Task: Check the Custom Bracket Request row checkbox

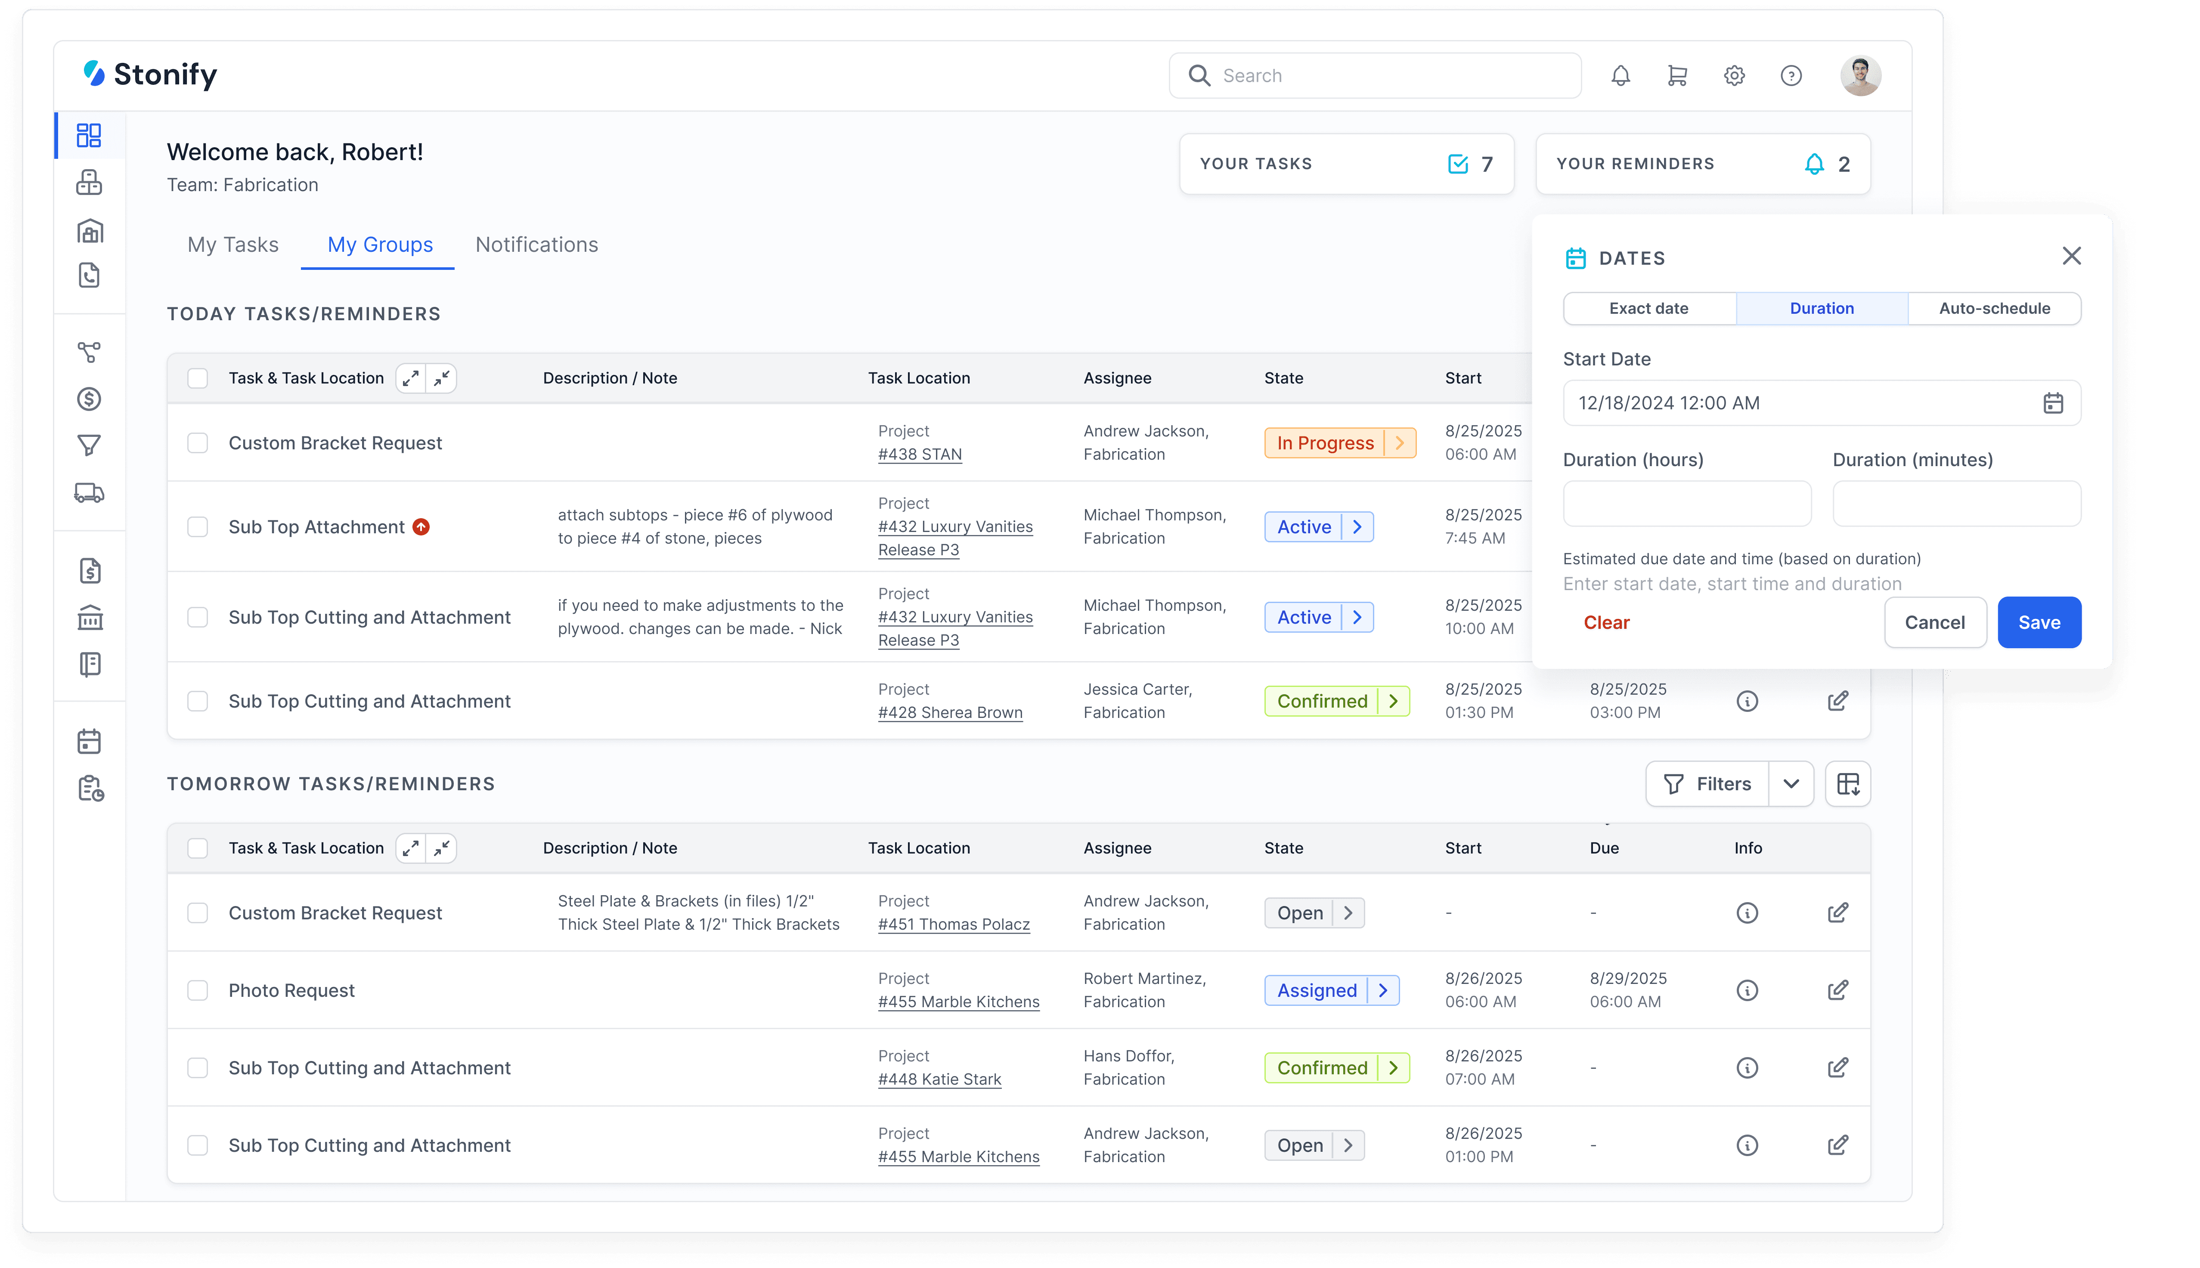Action: pyautogui.click(x=198, y=442)
